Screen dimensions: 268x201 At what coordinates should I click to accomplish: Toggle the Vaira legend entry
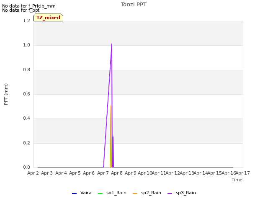(x=82, y=193)
